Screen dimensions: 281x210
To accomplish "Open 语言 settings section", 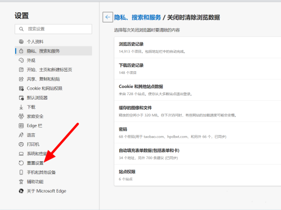I will [x=53, y=135].
